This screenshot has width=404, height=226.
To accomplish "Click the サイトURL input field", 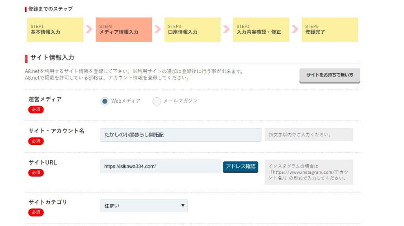I will [161, 167].
